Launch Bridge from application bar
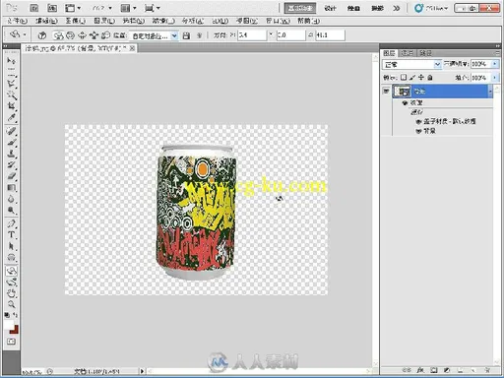504x378 pixels. tap(34, 8)
